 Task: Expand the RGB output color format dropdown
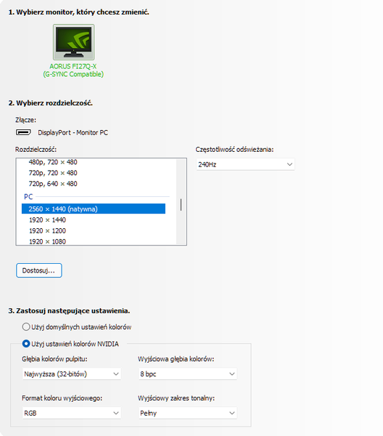click(72, 413)
